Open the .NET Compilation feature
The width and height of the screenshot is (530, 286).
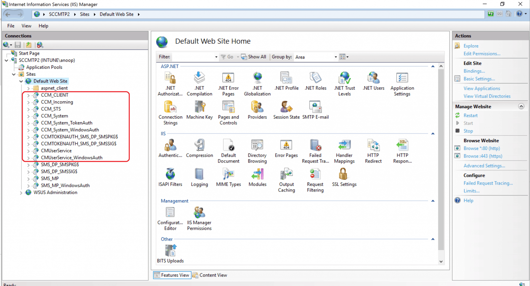coord(199,84)
